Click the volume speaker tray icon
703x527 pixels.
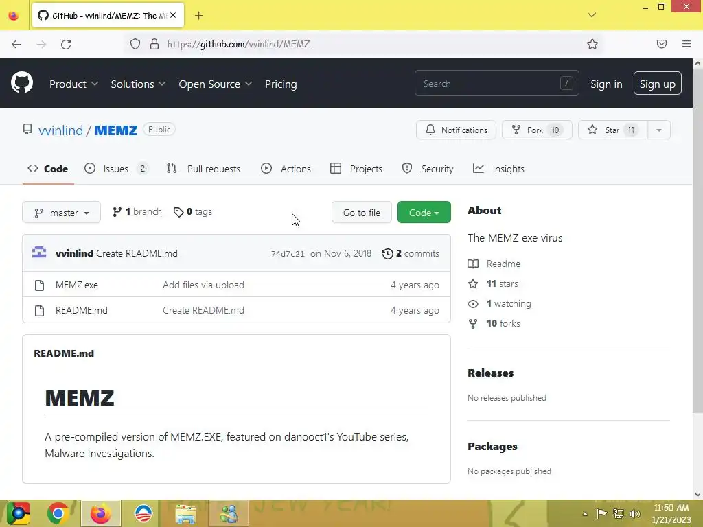tap(635, 513)
